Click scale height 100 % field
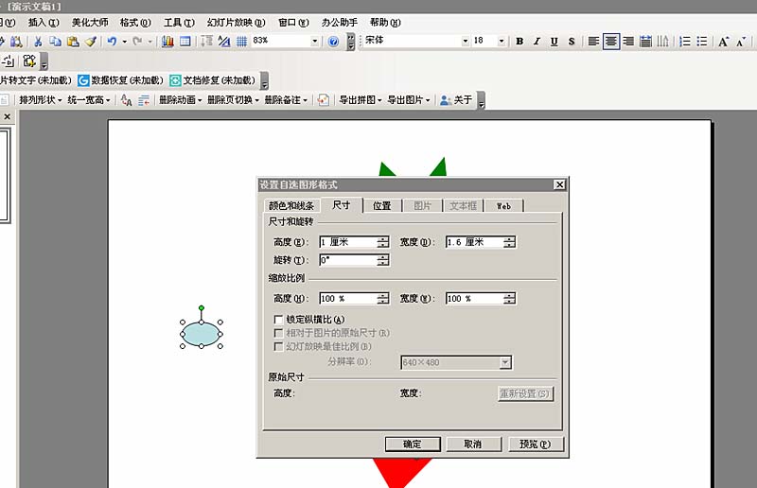This screenshot has height=488, width=757. pyautogui.click(x=347, y=298)
